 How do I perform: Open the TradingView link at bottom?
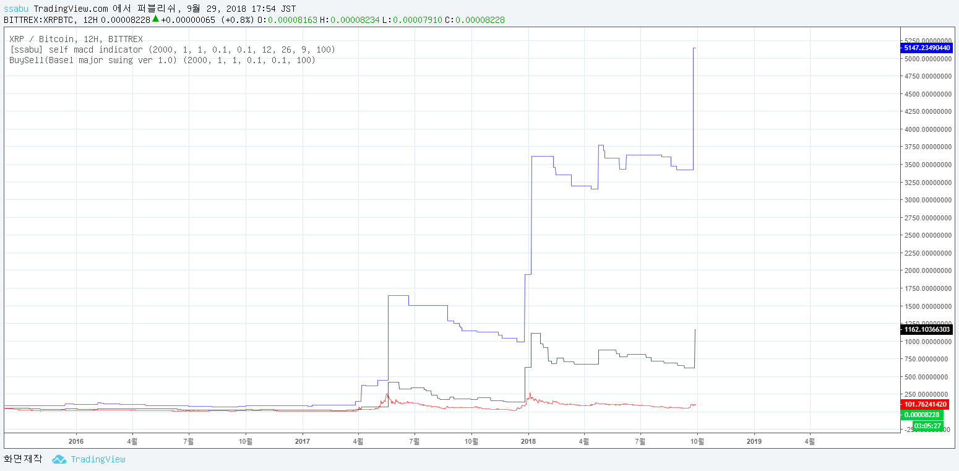click(x=98, y=459)
